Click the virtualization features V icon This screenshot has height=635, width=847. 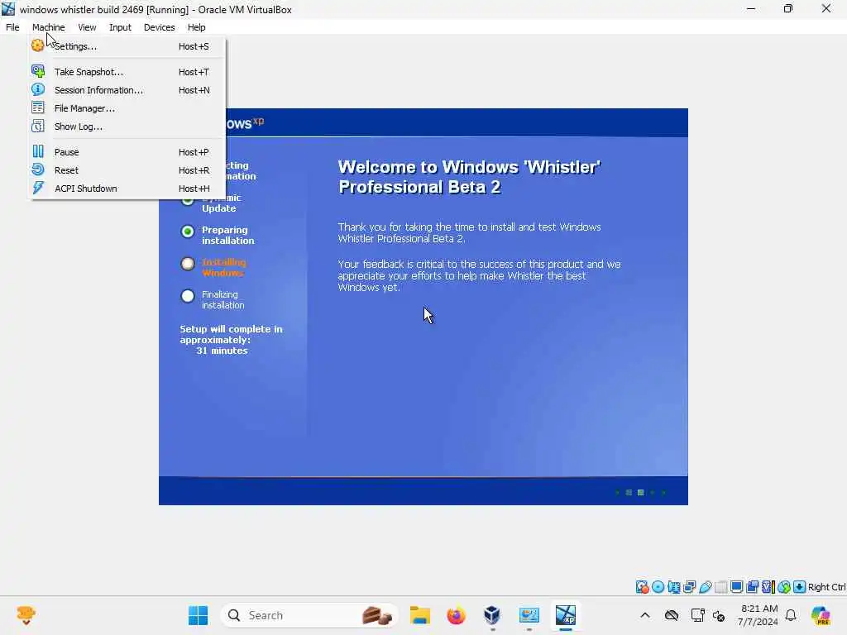click(x=768, y=587)
